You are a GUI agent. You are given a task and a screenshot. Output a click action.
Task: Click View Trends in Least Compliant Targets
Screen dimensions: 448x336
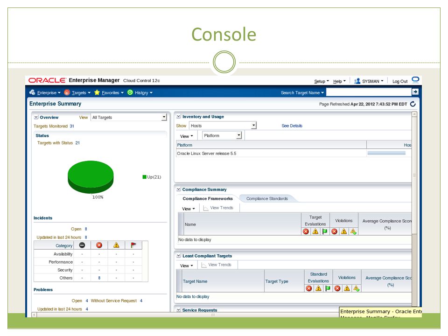click(x=216, y=265)
